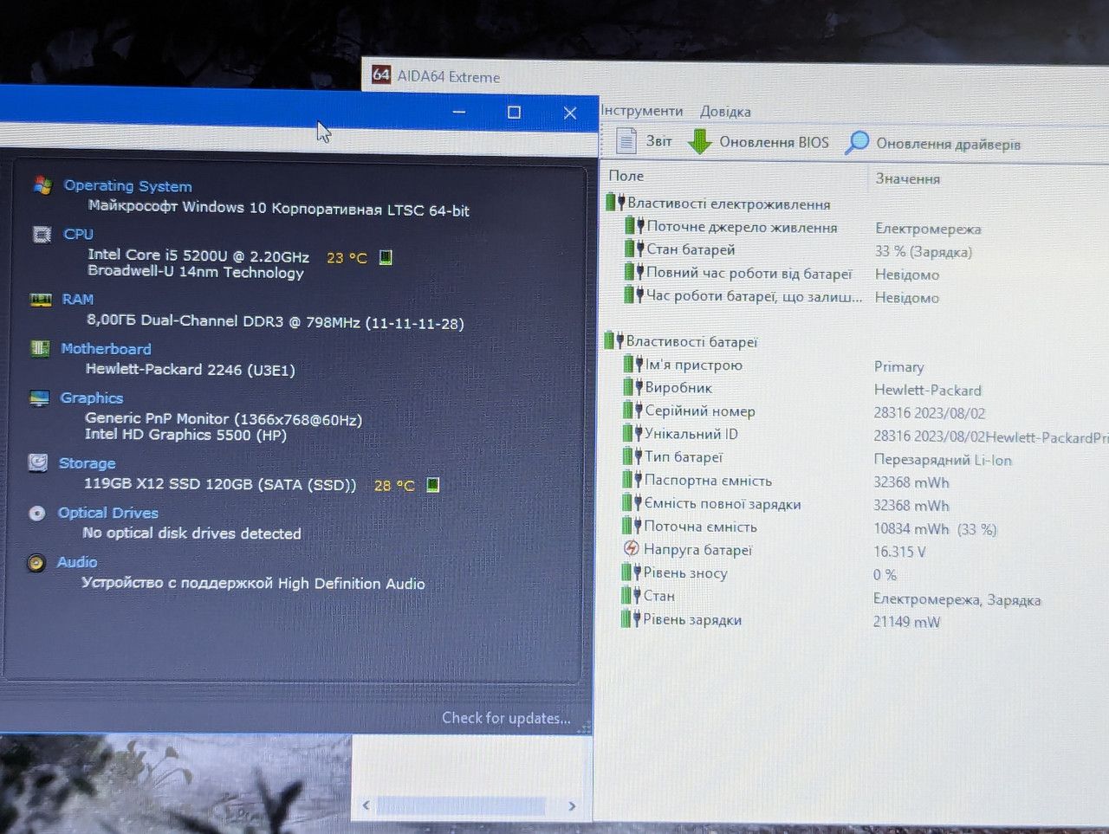The image size is (1109, 834).
Task: Click the Оновлення драйверів magnifier icon
Action: [857, 143]
